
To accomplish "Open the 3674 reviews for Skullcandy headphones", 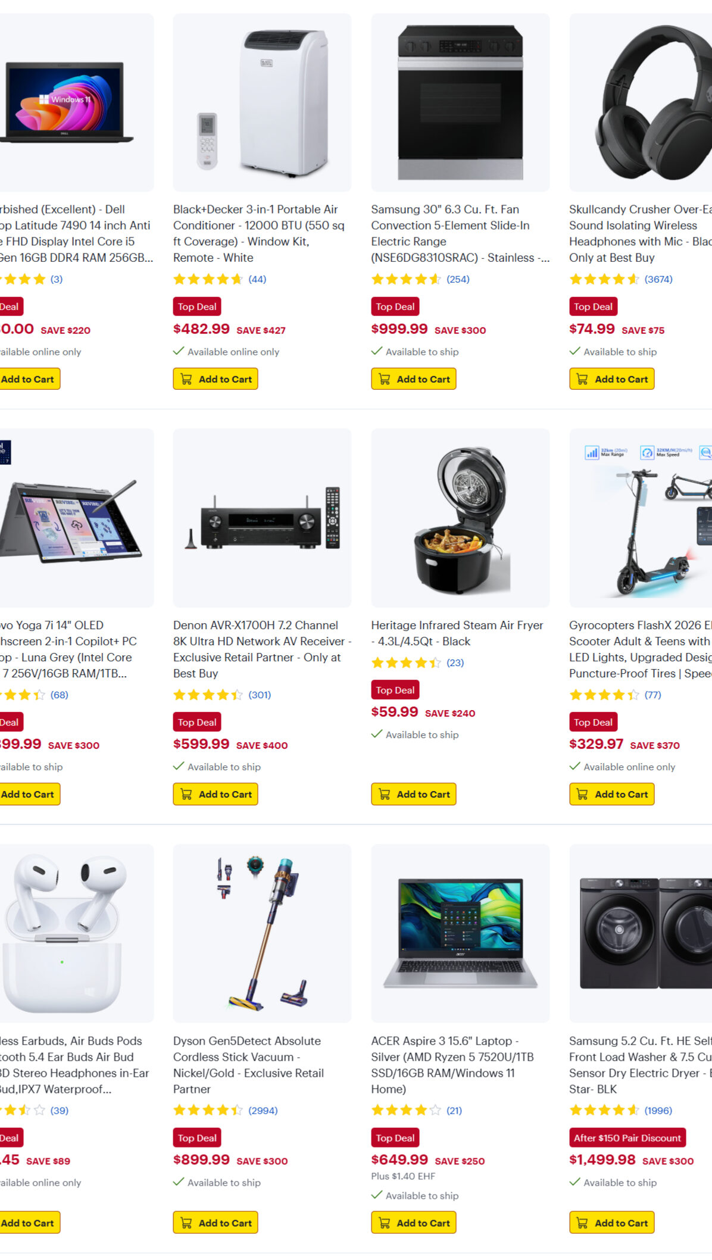I will [658, 279].
